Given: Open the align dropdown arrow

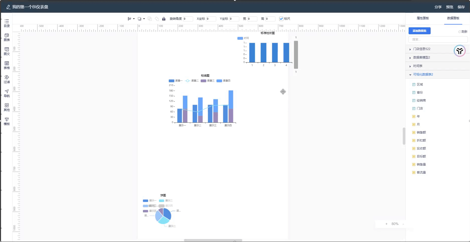Looking at the screenshot, I should (134, 19).
